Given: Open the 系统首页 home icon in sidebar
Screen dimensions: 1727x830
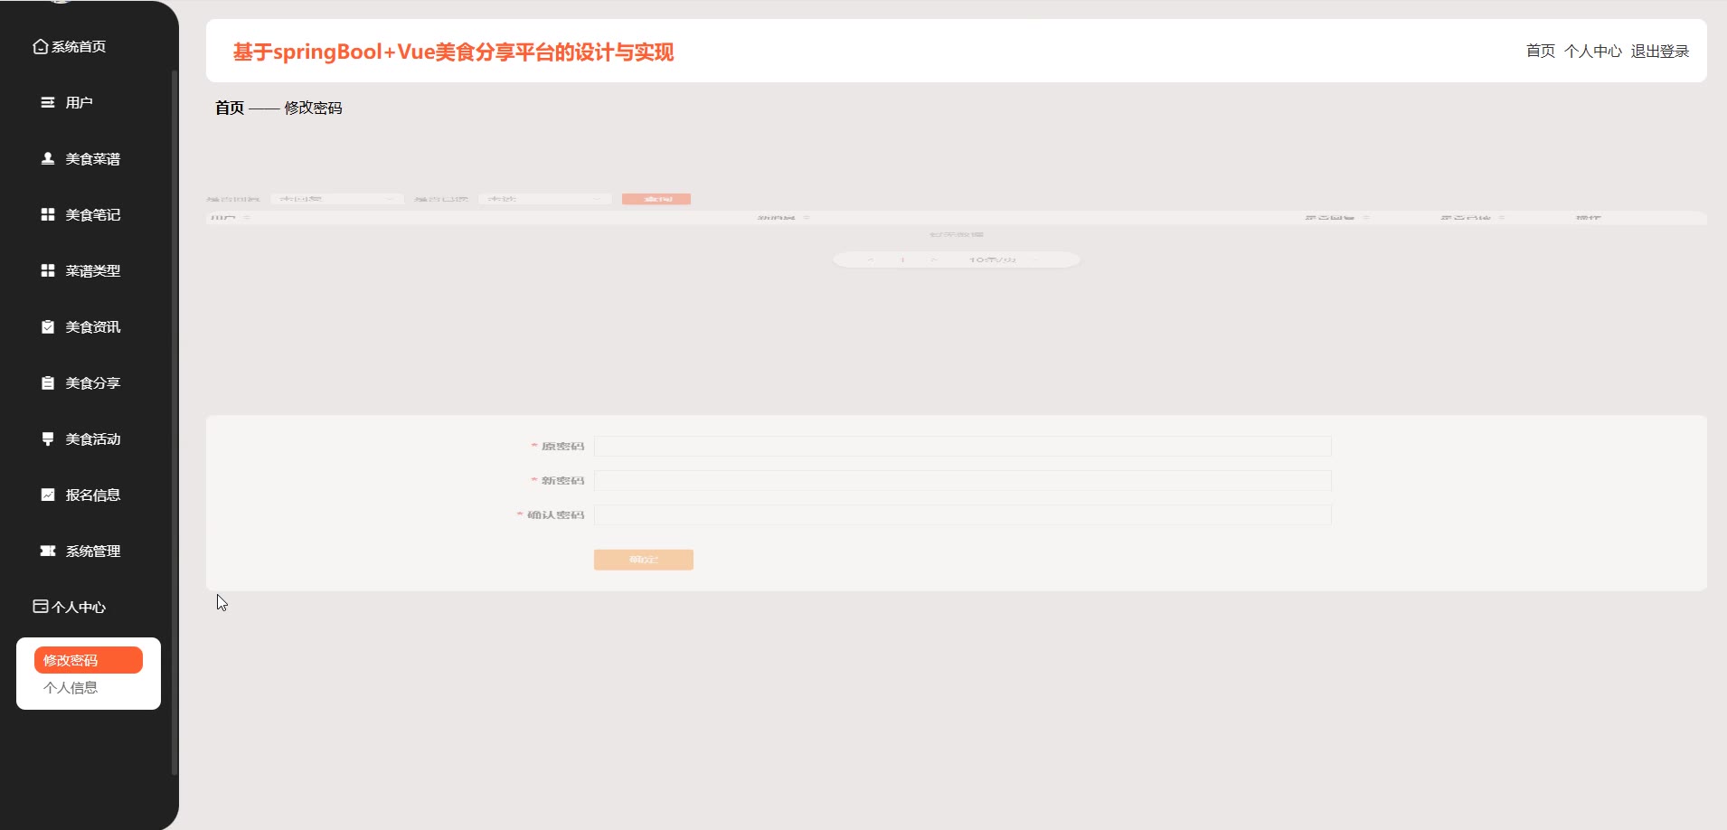Looking at the screenshot, I should click(x=40, y=46).
